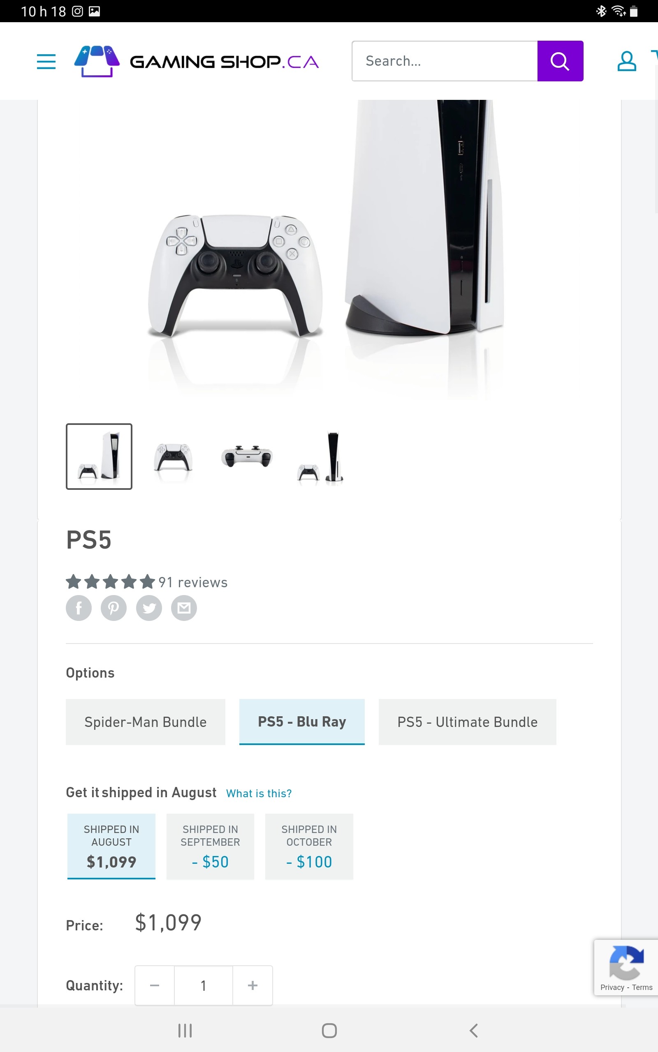Decrease quantity with the minus button
Screen dimensions: 658x1052
click(x=155, y=985)
